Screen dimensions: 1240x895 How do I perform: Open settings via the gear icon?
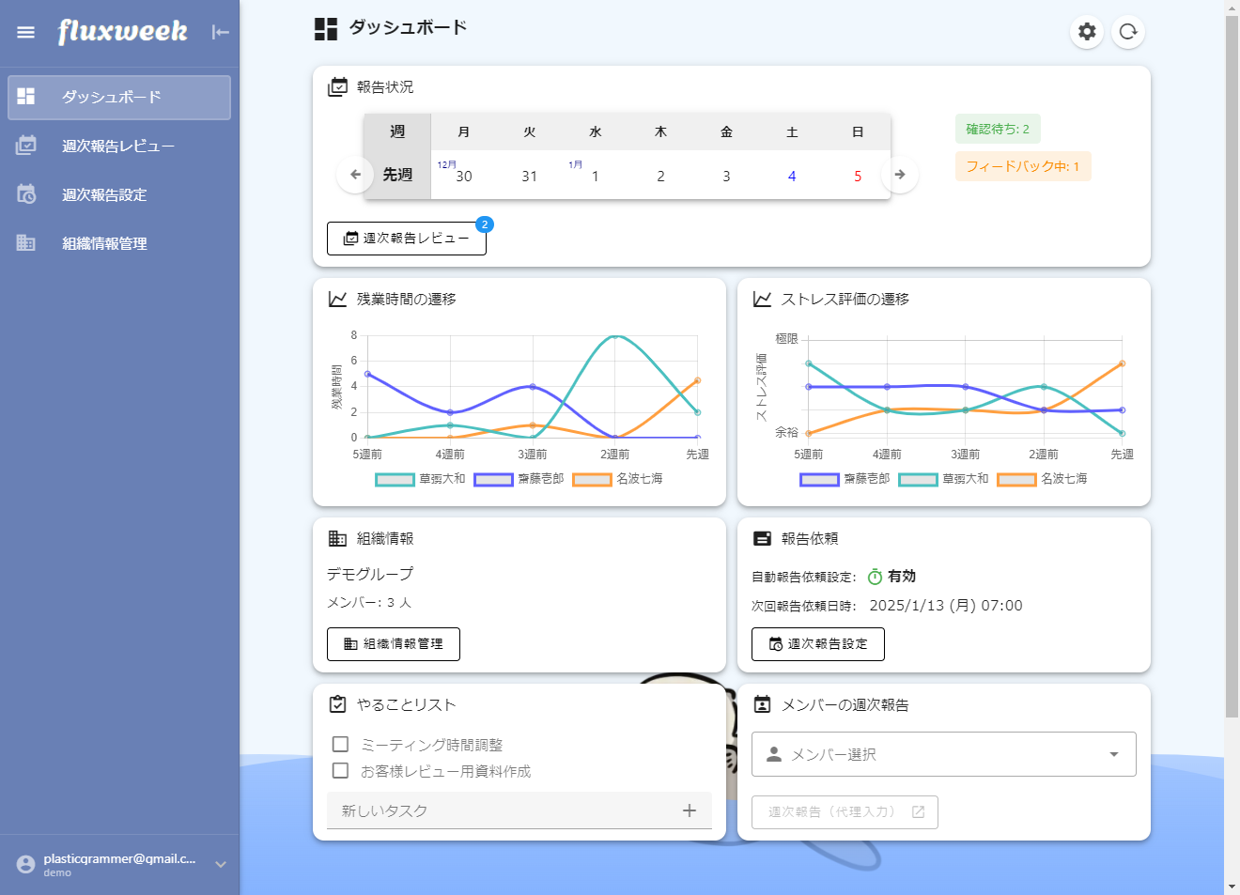click(1087, 32)
